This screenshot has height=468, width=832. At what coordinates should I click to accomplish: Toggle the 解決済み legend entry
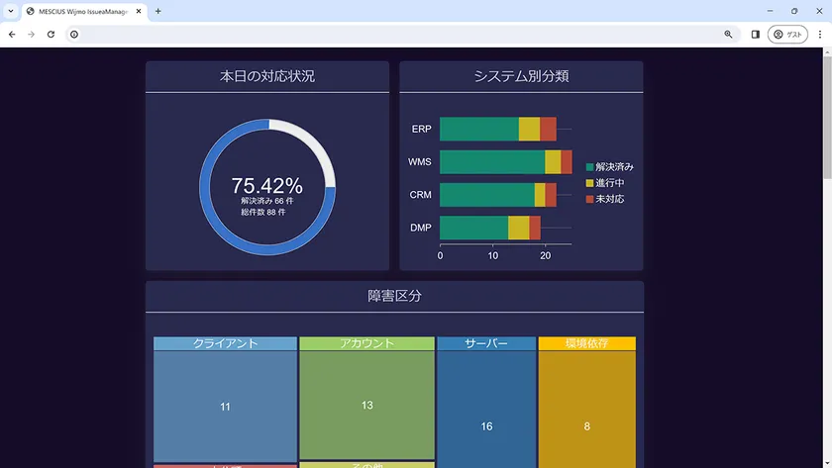coord(610,167)
